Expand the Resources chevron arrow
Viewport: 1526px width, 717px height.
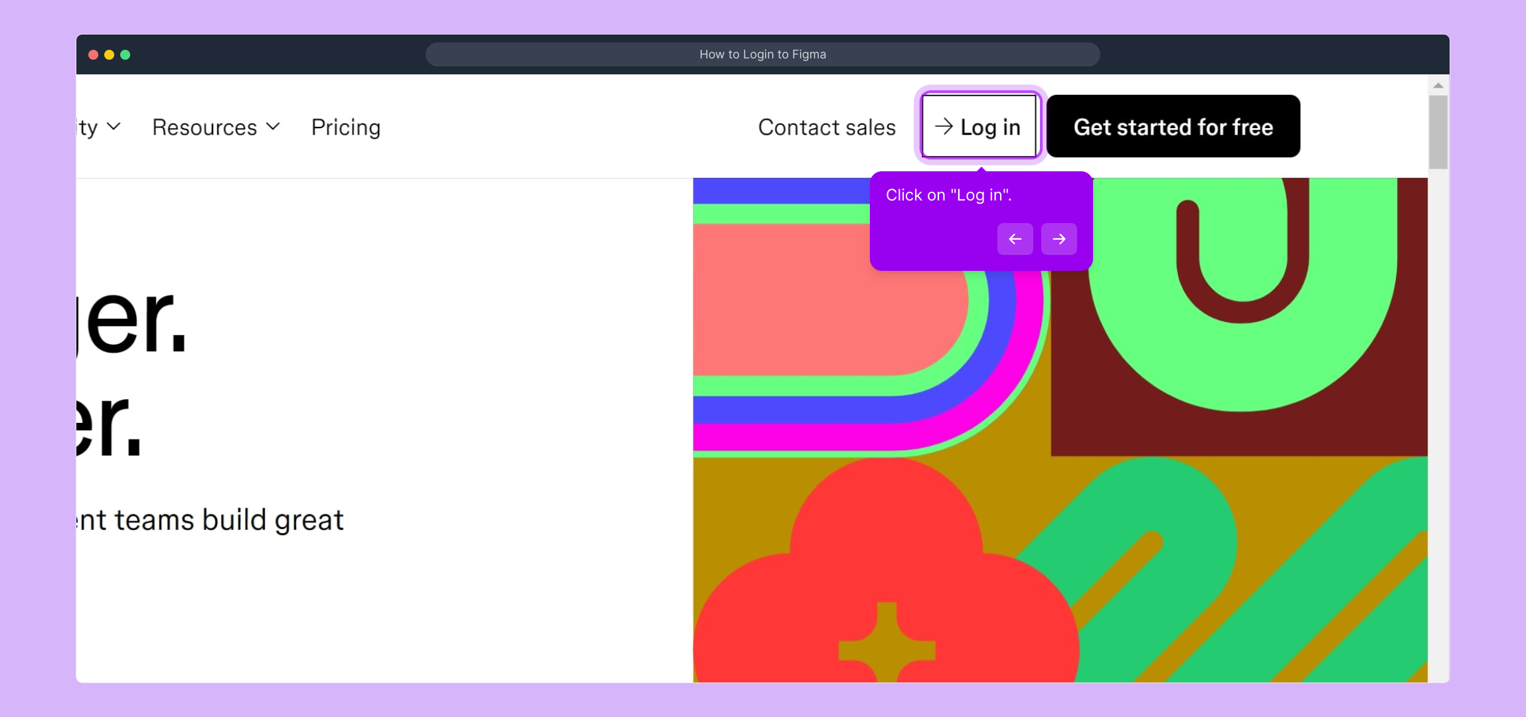[273, 126]
